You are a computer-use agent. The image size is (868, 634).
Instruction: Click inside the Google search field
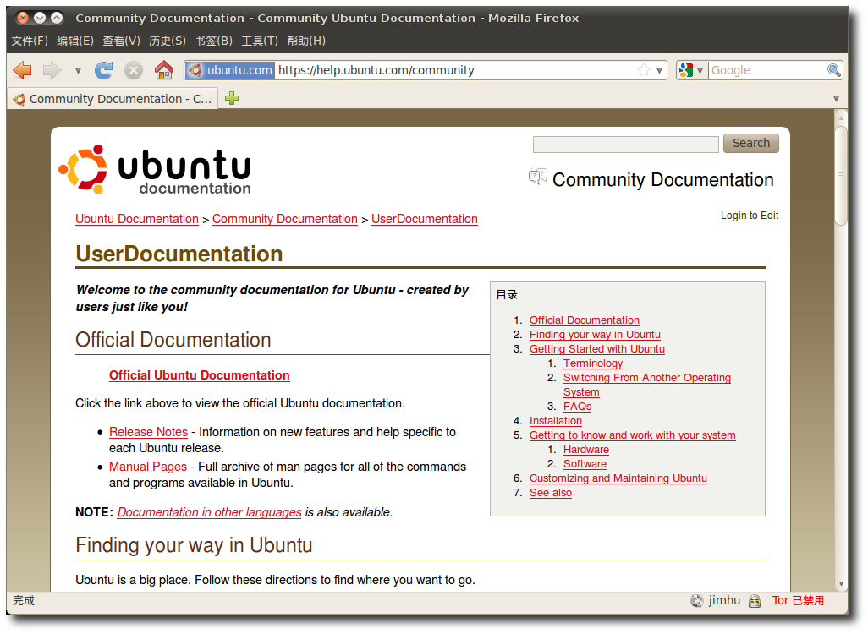766,70
